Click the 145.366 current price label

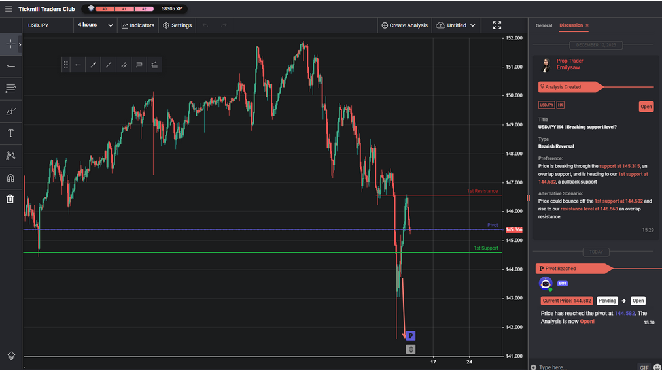[x=514, y=230]
